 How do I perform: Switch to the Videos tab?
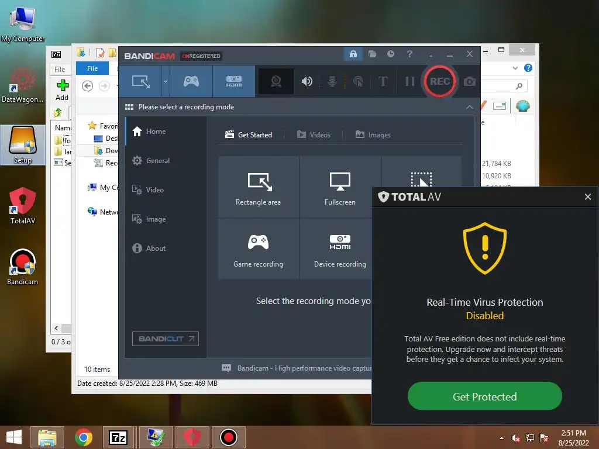314,134
